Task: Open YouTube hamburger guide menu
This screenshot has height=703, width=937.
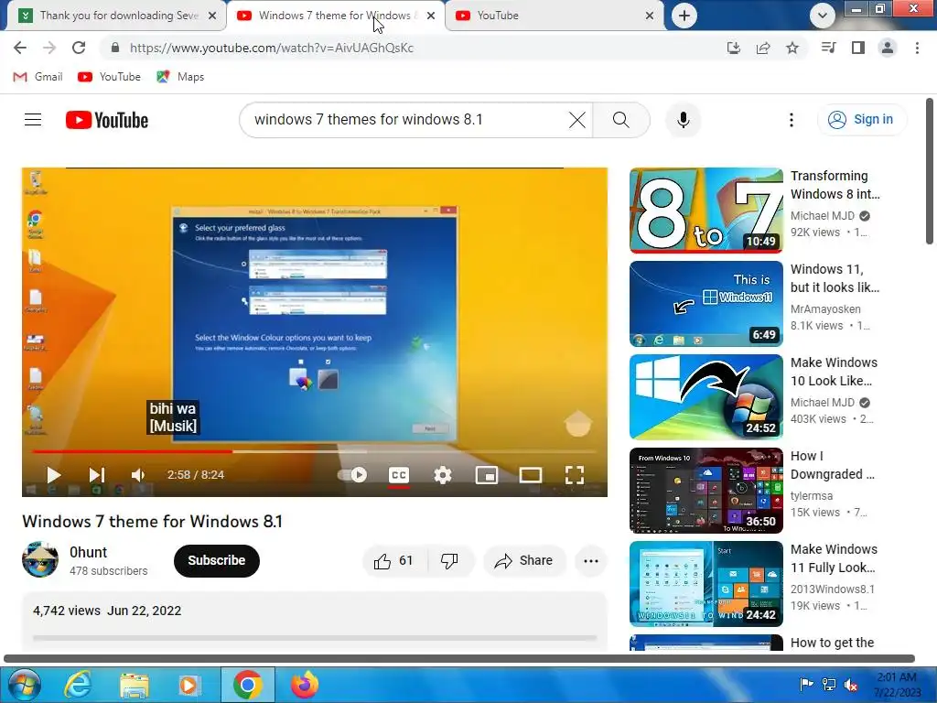Action: pos(33,120)
